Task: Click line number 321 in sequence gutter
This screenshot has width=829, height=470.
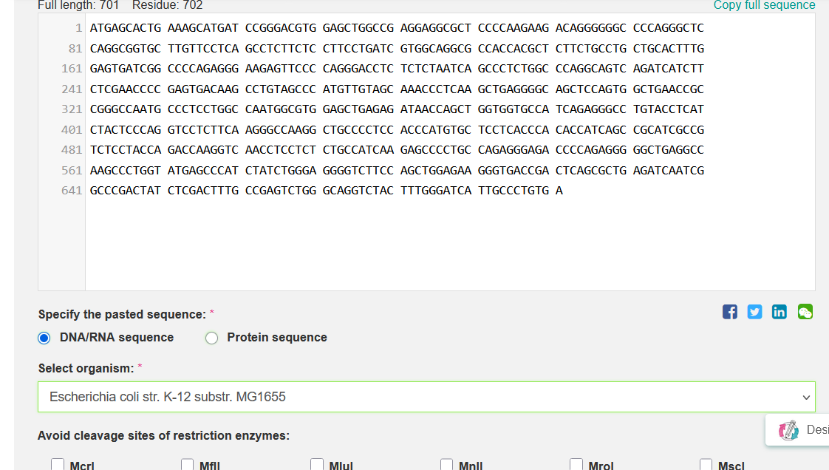Action: pyautogui.click(x=72, y=109)
